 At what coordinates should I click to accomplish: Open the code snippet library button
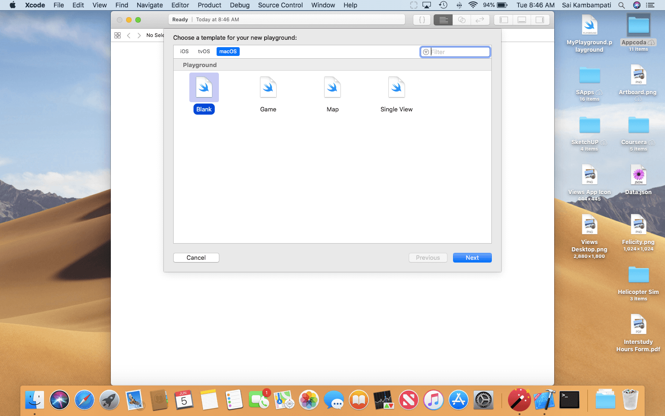[422, 20]
